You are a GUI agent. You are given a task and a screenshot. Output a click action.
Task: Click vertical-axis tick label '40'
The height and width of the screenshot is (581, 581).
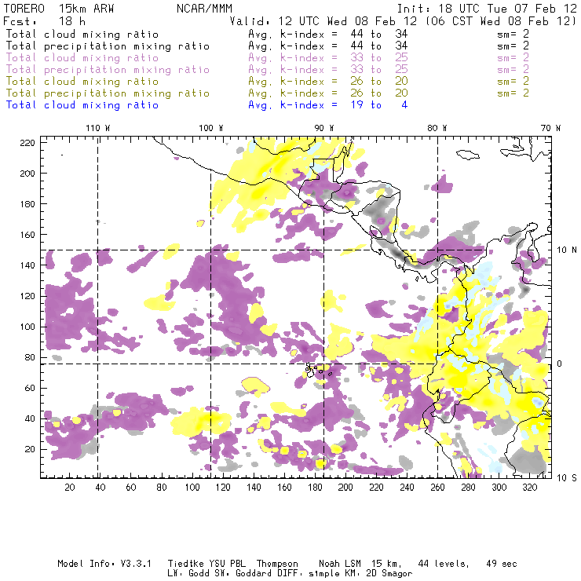pyautogui.click(x=30, y=418)
